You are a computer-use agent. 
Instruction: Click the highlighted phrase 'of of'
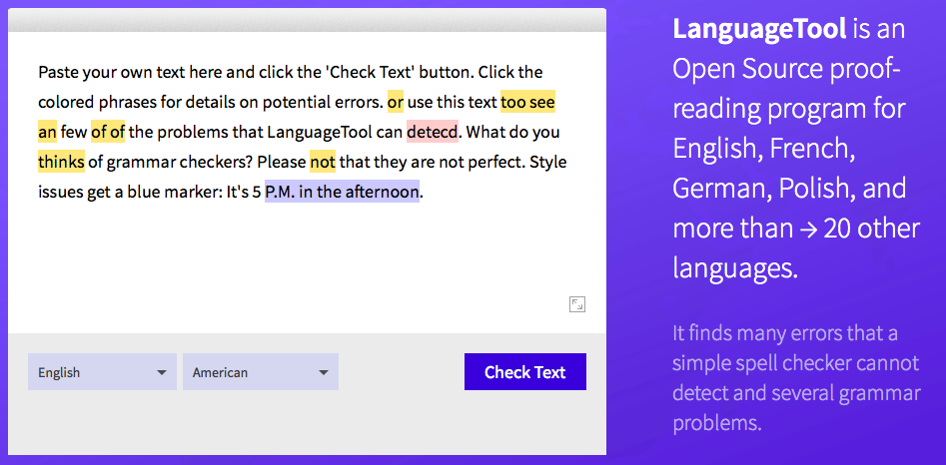(108, 132)
